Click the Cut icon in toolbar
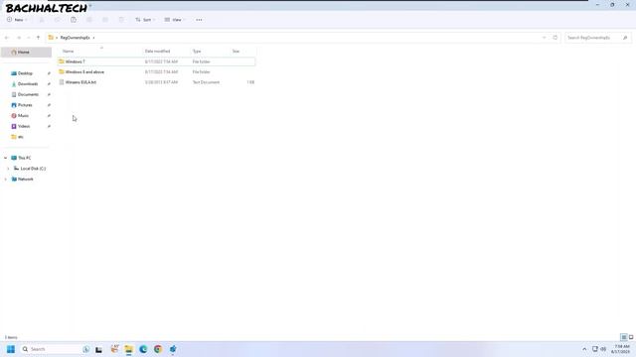This screenshot has height=357, width=636. pyautogui.click(x=42, y=20)
